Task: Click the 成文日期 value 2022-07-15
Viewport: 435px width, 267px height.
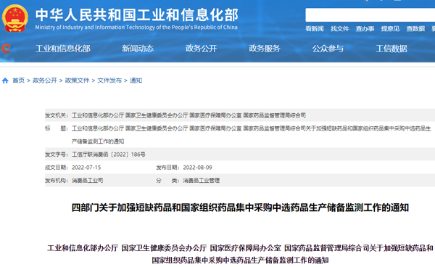Action: click(x=86, y=168)
